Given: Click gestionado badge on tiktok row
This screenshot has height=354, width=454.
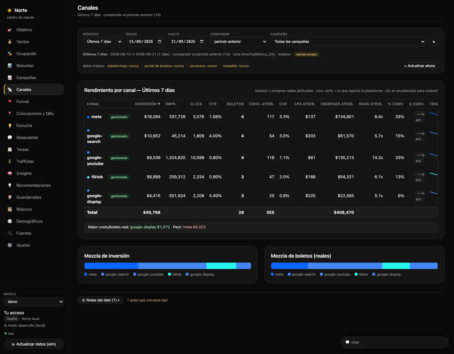Looking at the screenshot, I should tap(119, 177).
